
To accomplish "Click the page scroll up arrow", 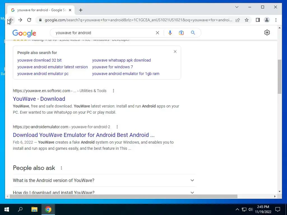I will (279, 28).
